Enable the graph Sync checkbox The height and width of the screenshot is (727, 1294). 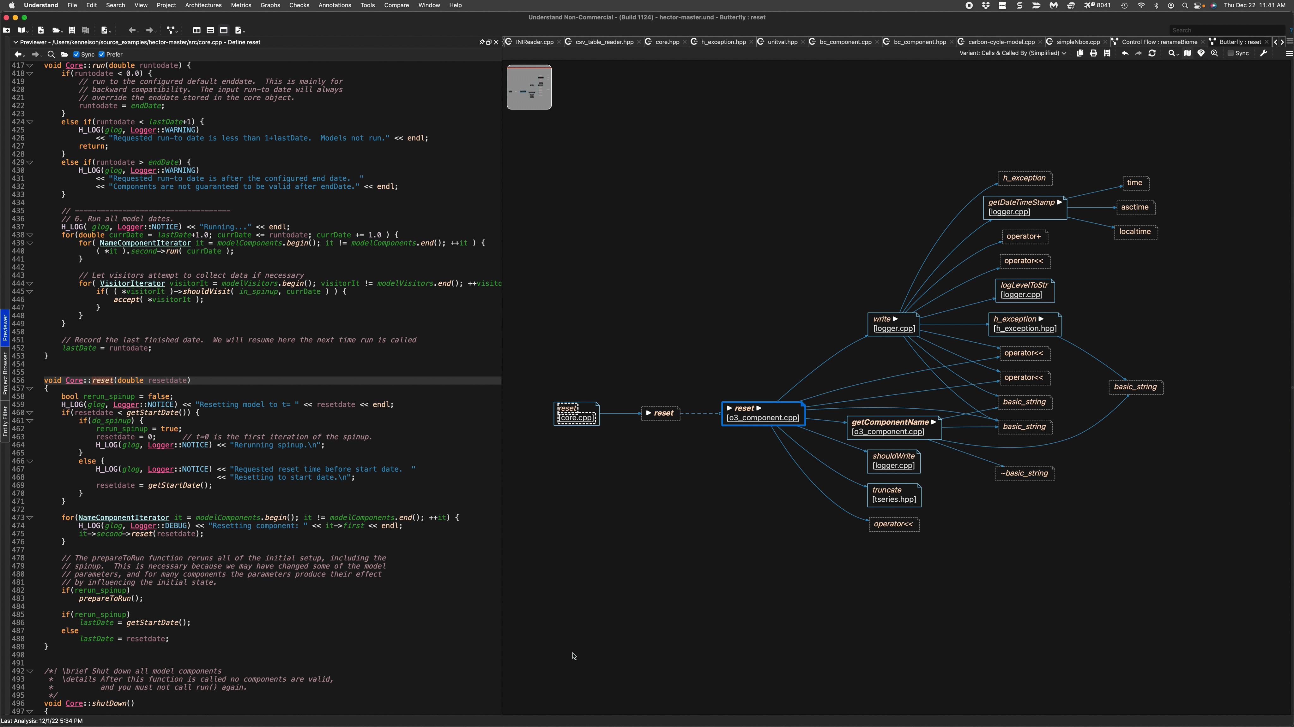click(1230, 53)
